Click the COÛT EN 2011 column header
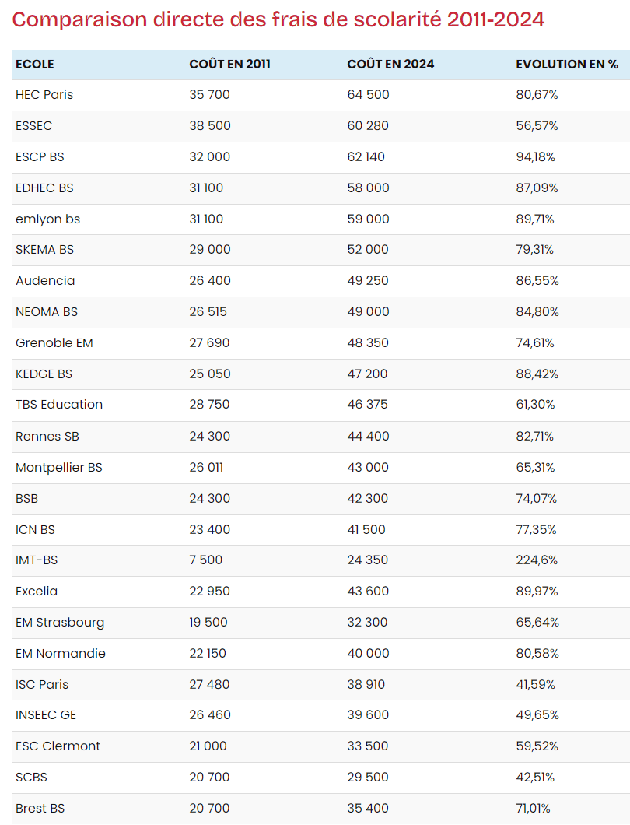The image size is (630, 825). click(x=229, y=64)
